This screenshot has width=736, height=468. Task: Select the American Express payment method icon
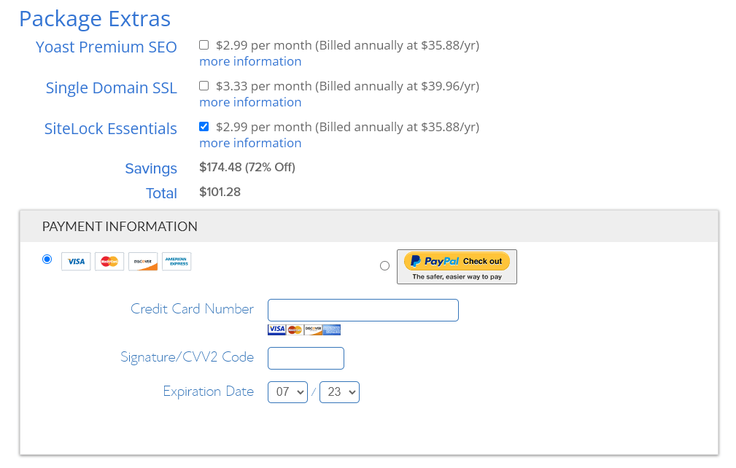coord(177,261)
